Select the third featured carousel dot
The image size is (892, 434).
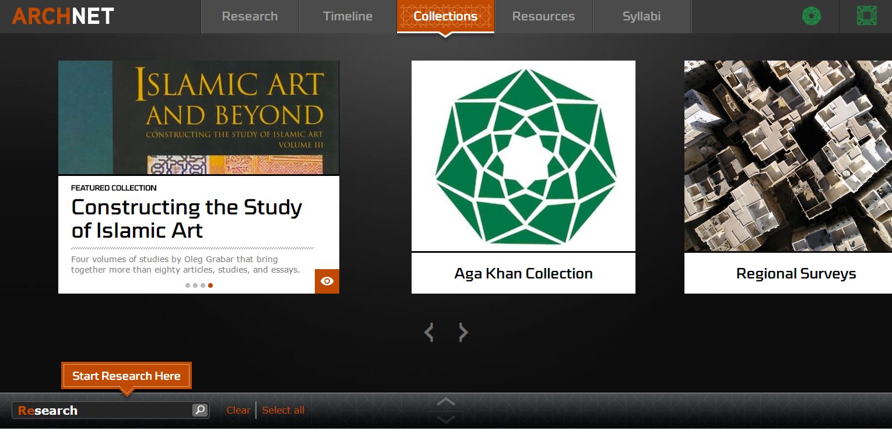pyautogui.click(x=203, y=285)
